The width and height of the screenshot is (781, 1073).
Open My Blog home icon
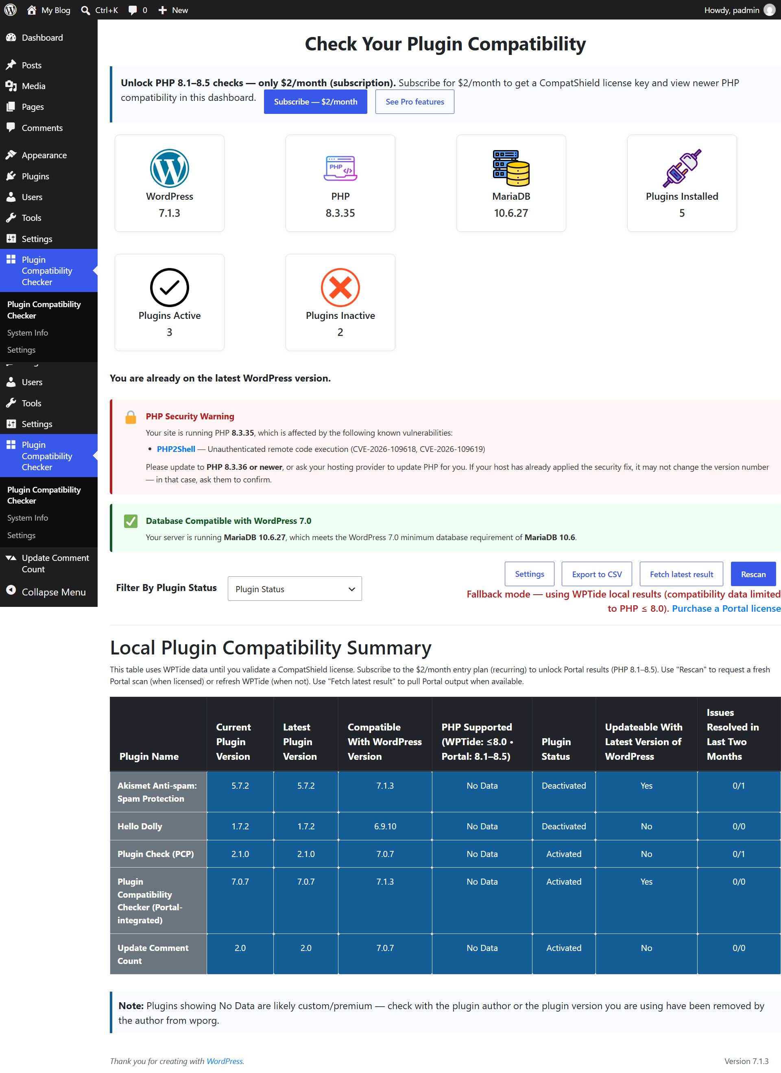32,10
